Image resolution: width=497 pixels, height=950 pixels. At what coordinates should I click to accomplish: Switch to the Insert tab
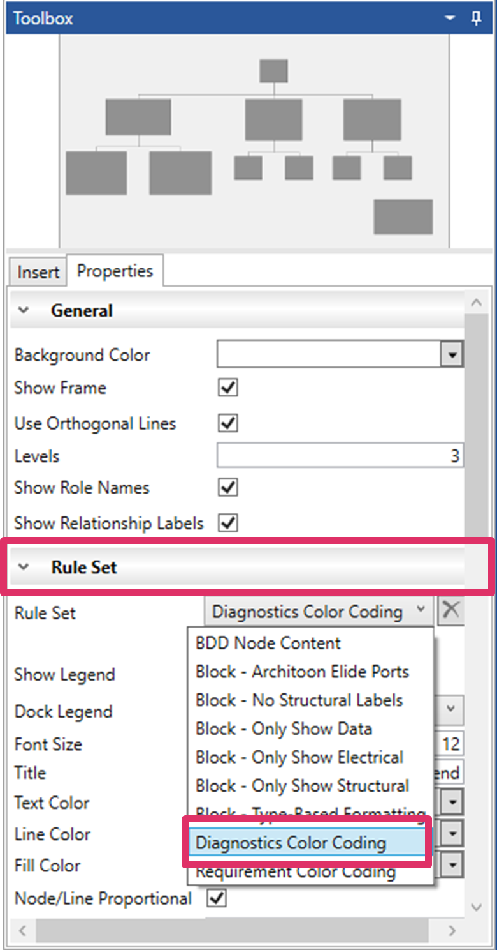(x=38, y=272)
